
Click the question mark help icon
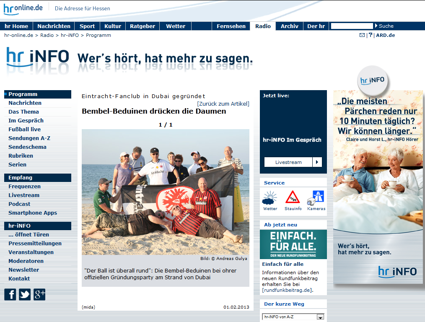point(370,35)
